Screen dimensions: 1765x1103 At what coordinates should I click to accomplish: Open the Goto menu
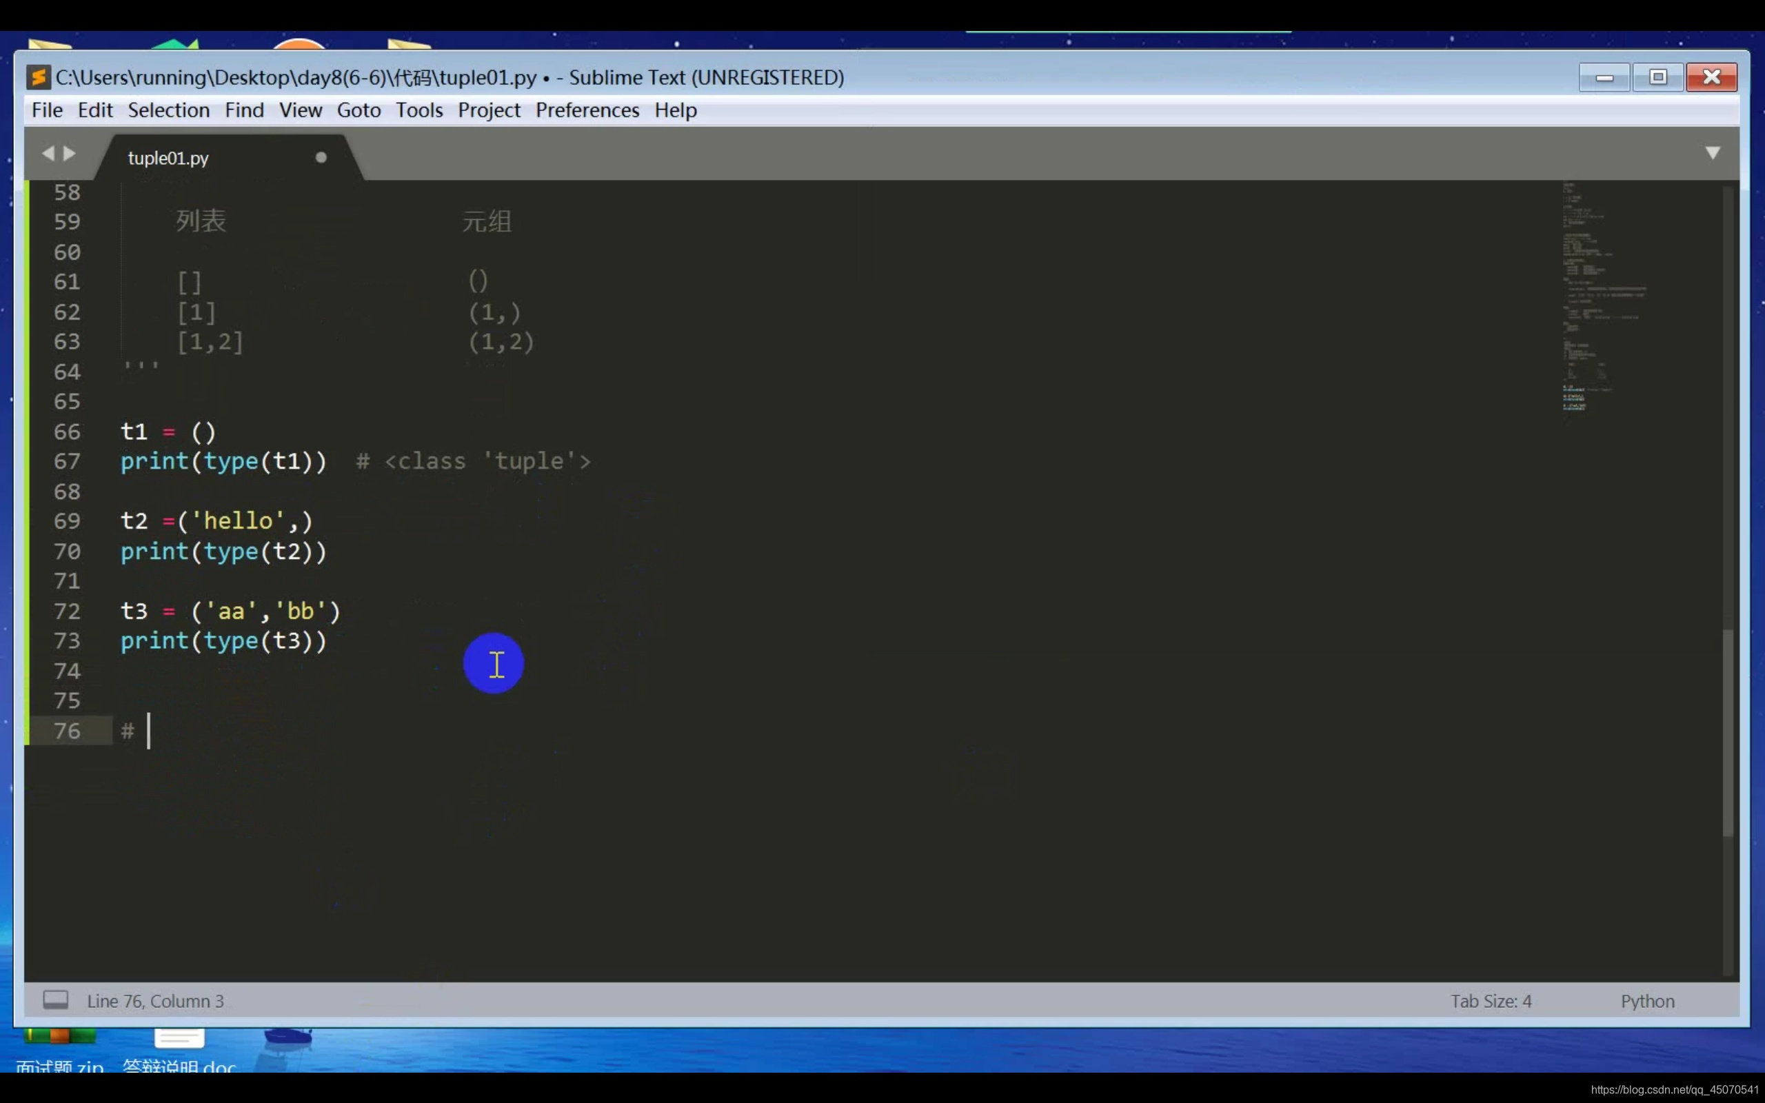pyautogui.click(x=358, y=110)
